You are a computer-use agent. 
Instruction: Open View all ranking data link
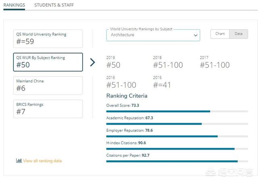42,161
